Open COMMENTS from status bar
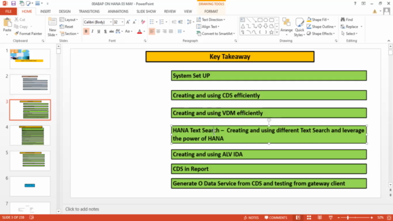 (x=276, y=217)
